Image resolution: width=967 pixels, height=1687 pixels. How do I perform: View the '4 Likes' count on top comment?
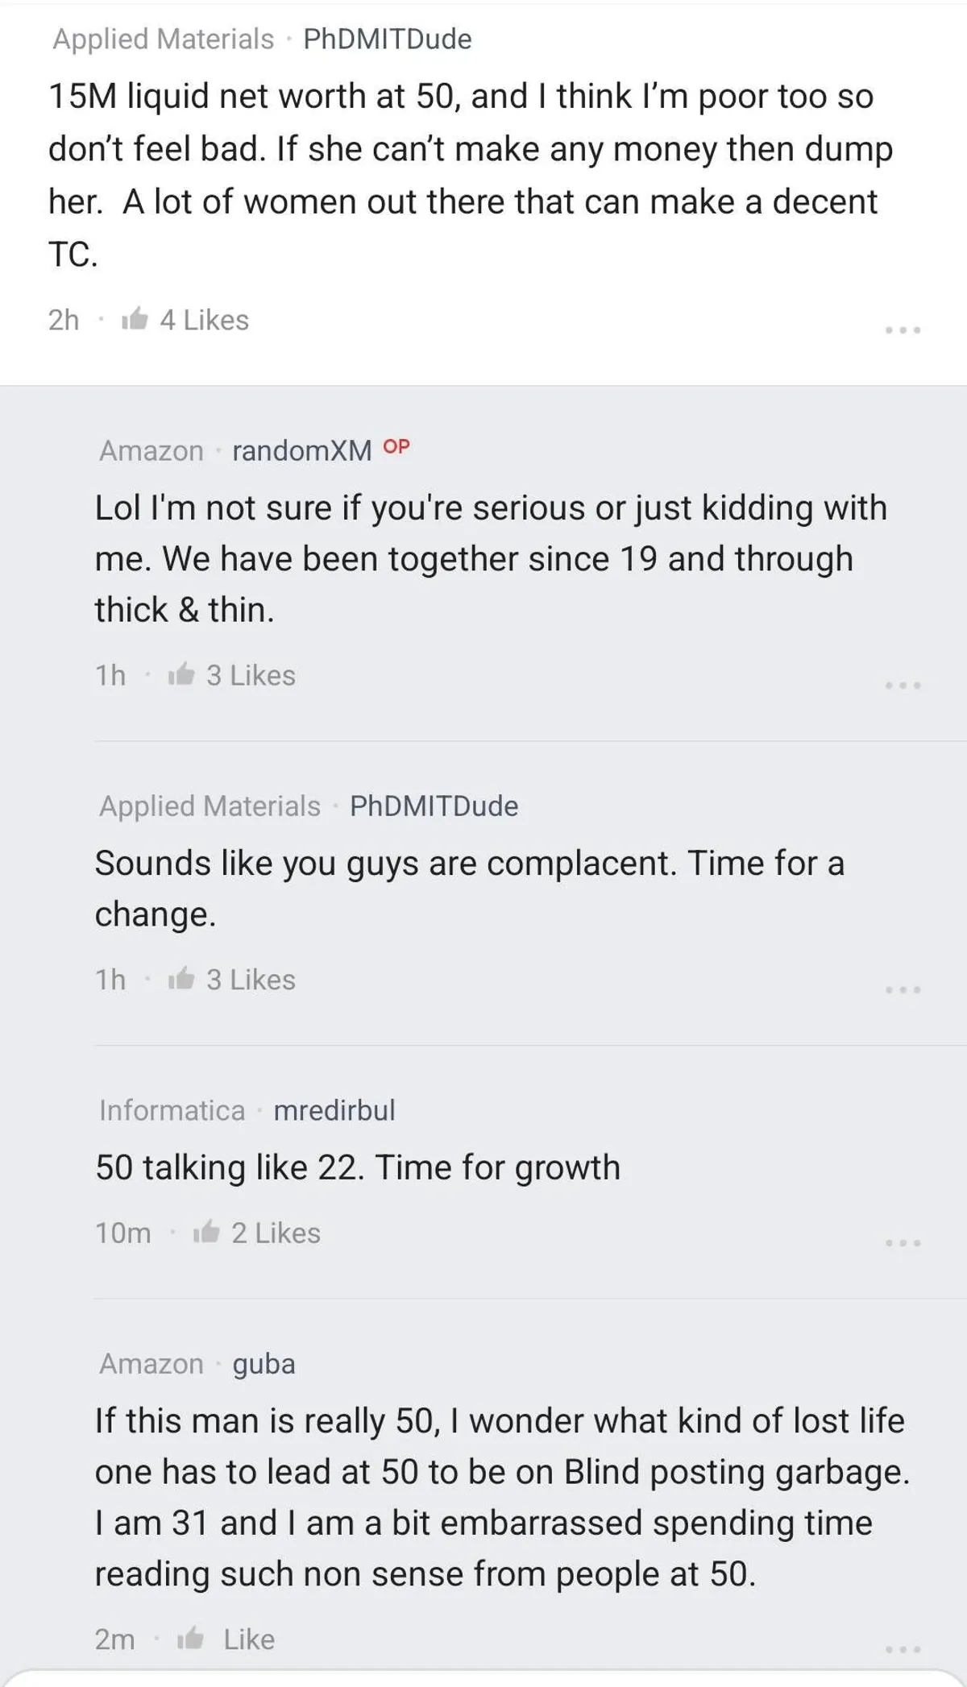tap(204, 320)
